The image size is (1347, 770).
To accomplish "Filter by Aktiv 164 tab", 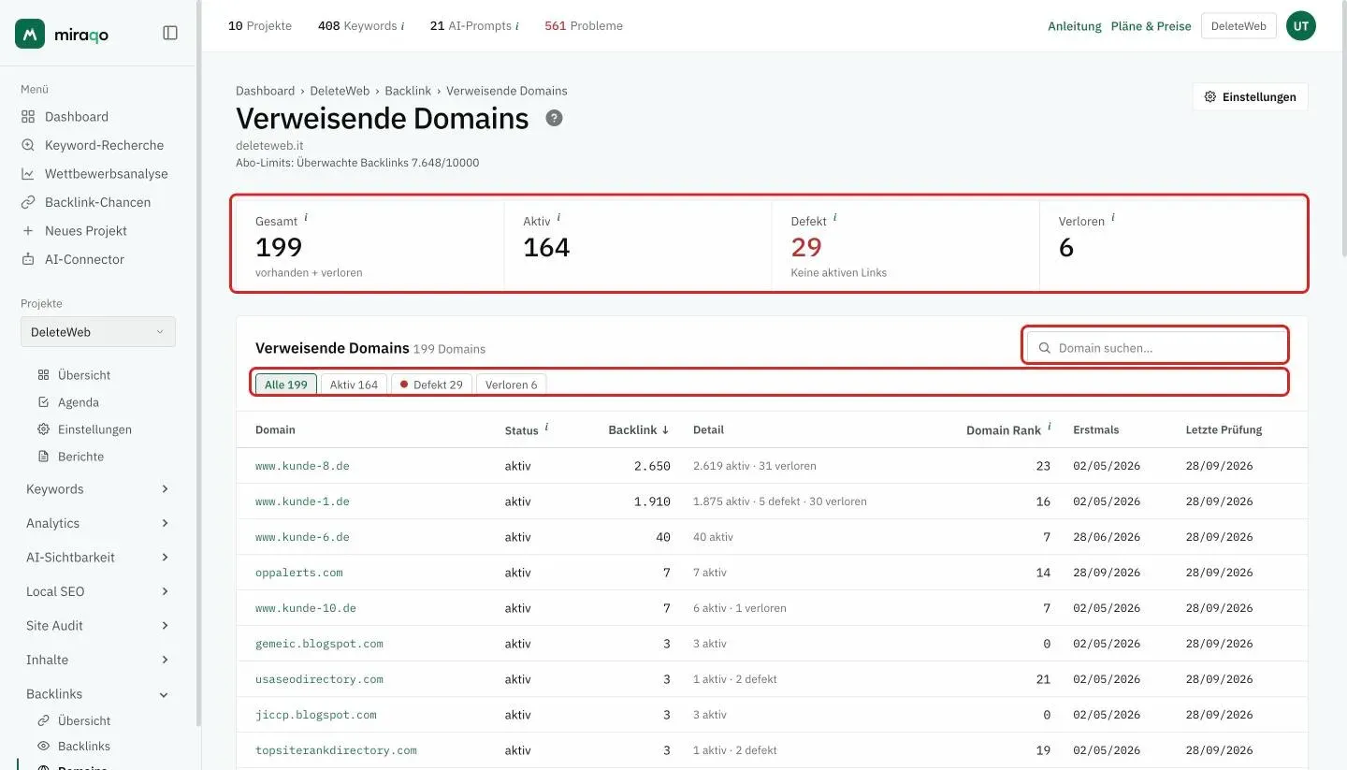I will (x=354, y=385).
